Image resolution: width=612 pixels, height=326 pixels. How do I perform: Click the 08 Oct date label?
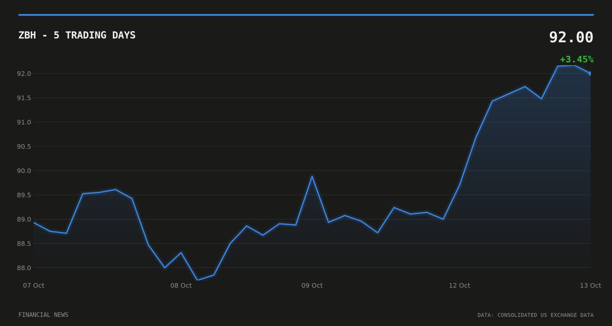click(181, 285)
